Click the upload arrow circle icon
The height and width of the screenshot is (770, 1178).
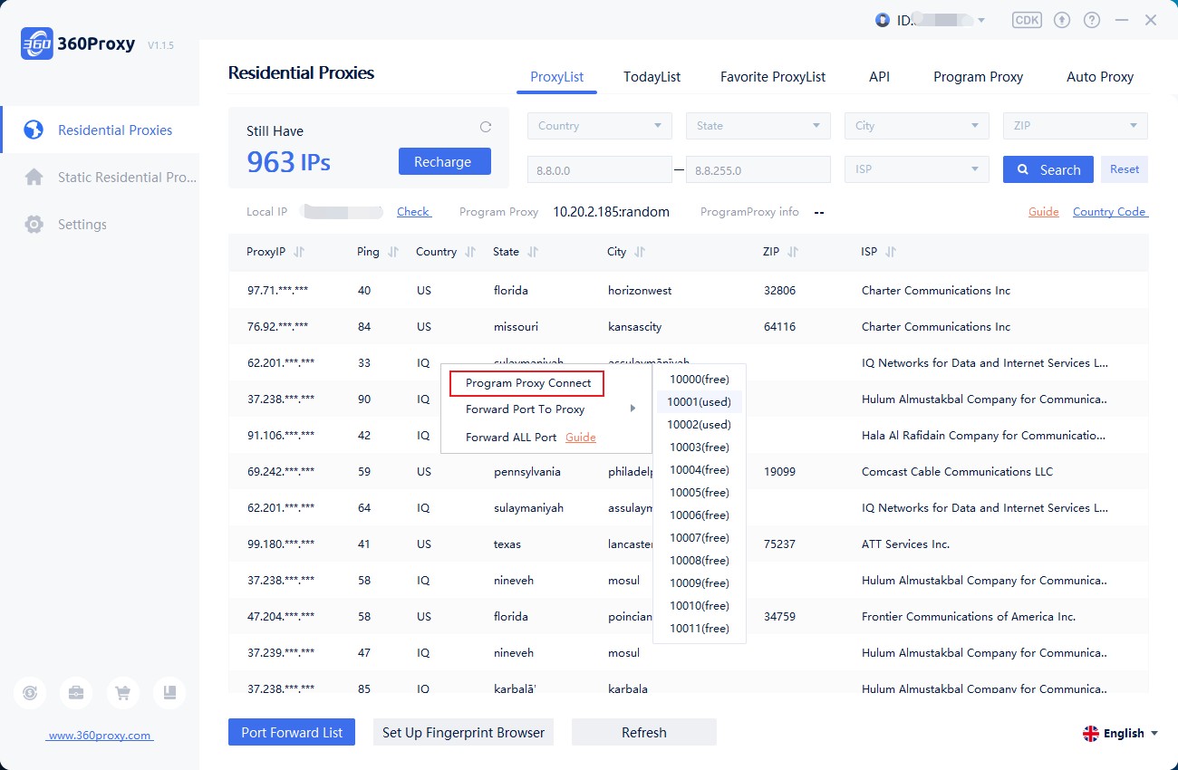tap(1063, 20)
